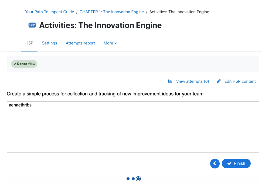Viewport: 262px width, 190px height.
Task: Select the first progress dot
Action: (x=128, y=179)
